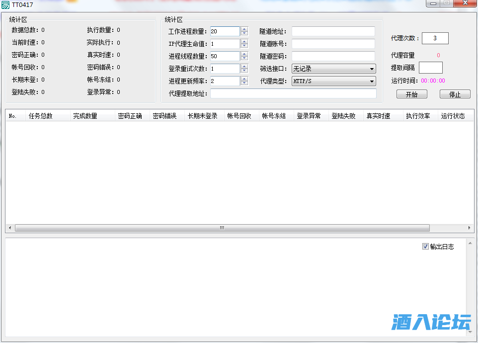Click the table's right scroll arrow

(470, 228)
